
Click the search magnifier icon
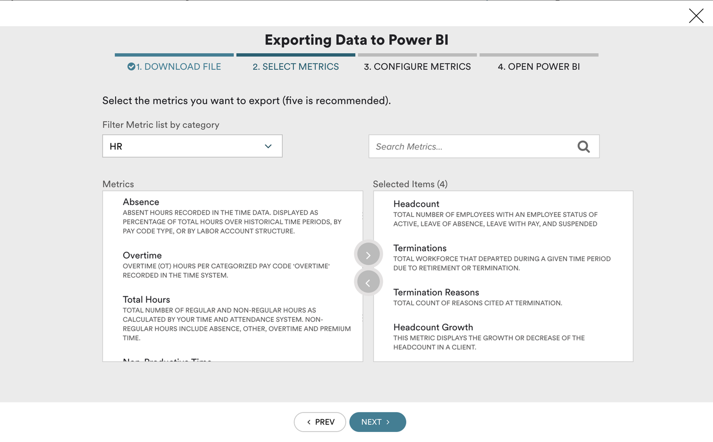(584, 147)
